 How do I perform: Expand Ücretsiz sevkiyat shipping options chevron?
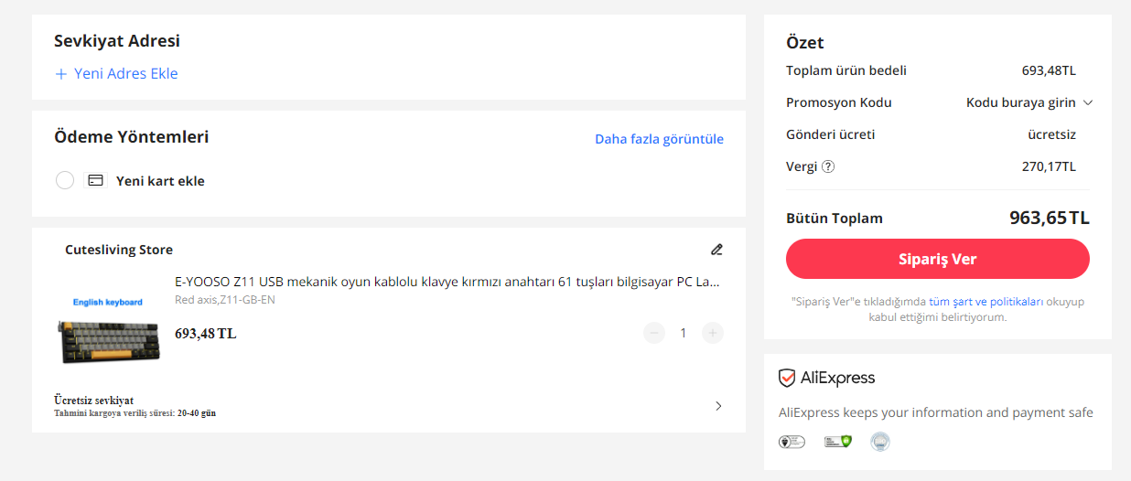(x=718, y=406)
